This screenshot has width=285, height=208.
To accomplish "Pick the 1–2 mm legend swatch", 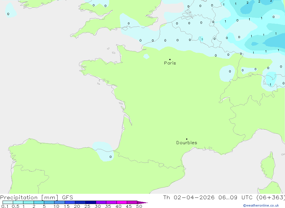I will (x=28, y=202).
